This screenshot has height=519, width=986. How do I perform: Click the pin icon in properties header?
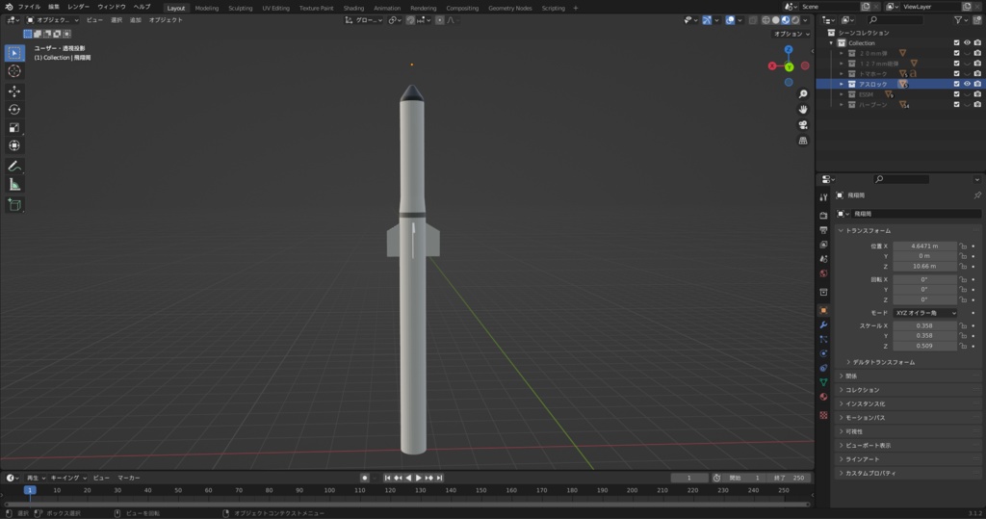click(x=977, y=195)
